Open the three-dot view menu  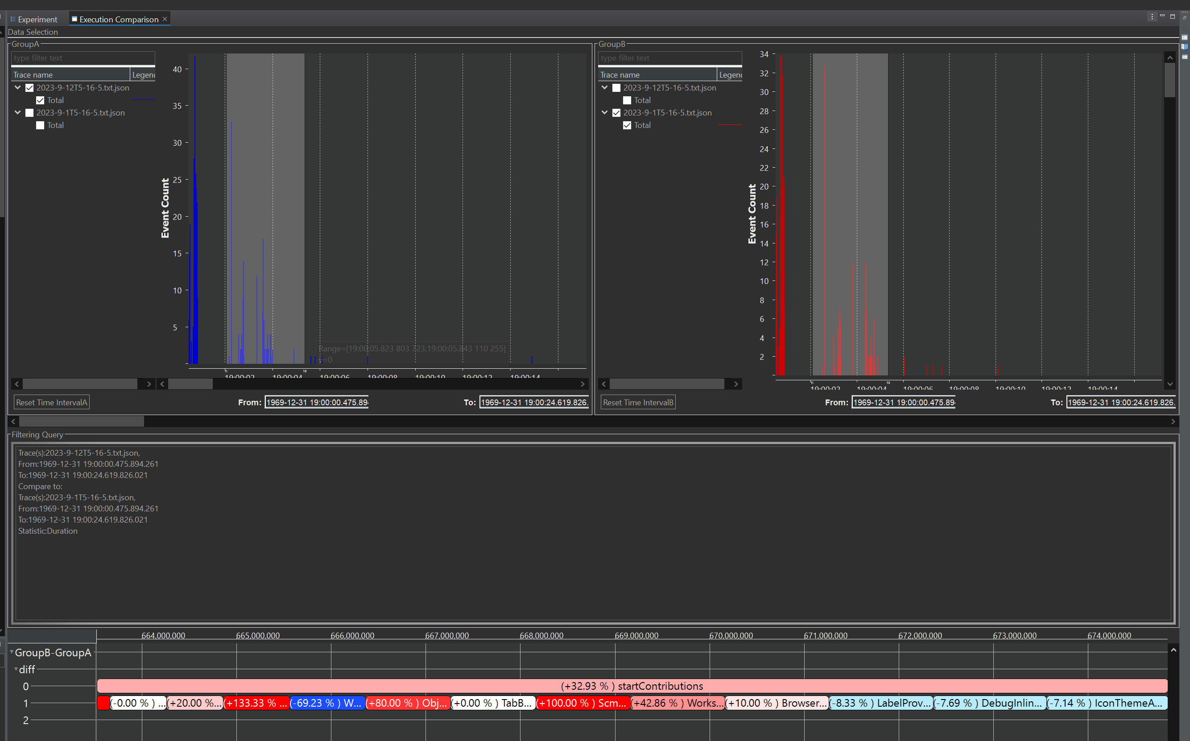click(1152, 16)
